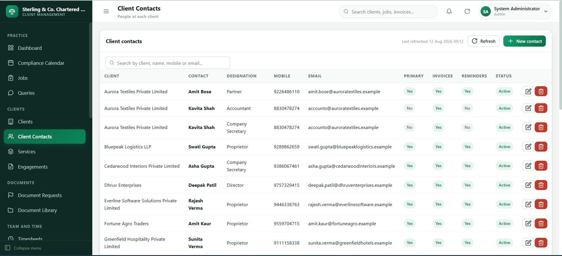Image resolution: width=562 pixels, height=256 pixels.
Task: Click the Sterling & Co. scales logo
Action: 12,12
